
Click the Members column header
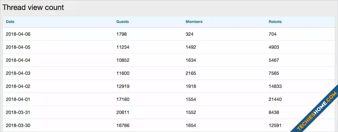click(x=194, y=22)
